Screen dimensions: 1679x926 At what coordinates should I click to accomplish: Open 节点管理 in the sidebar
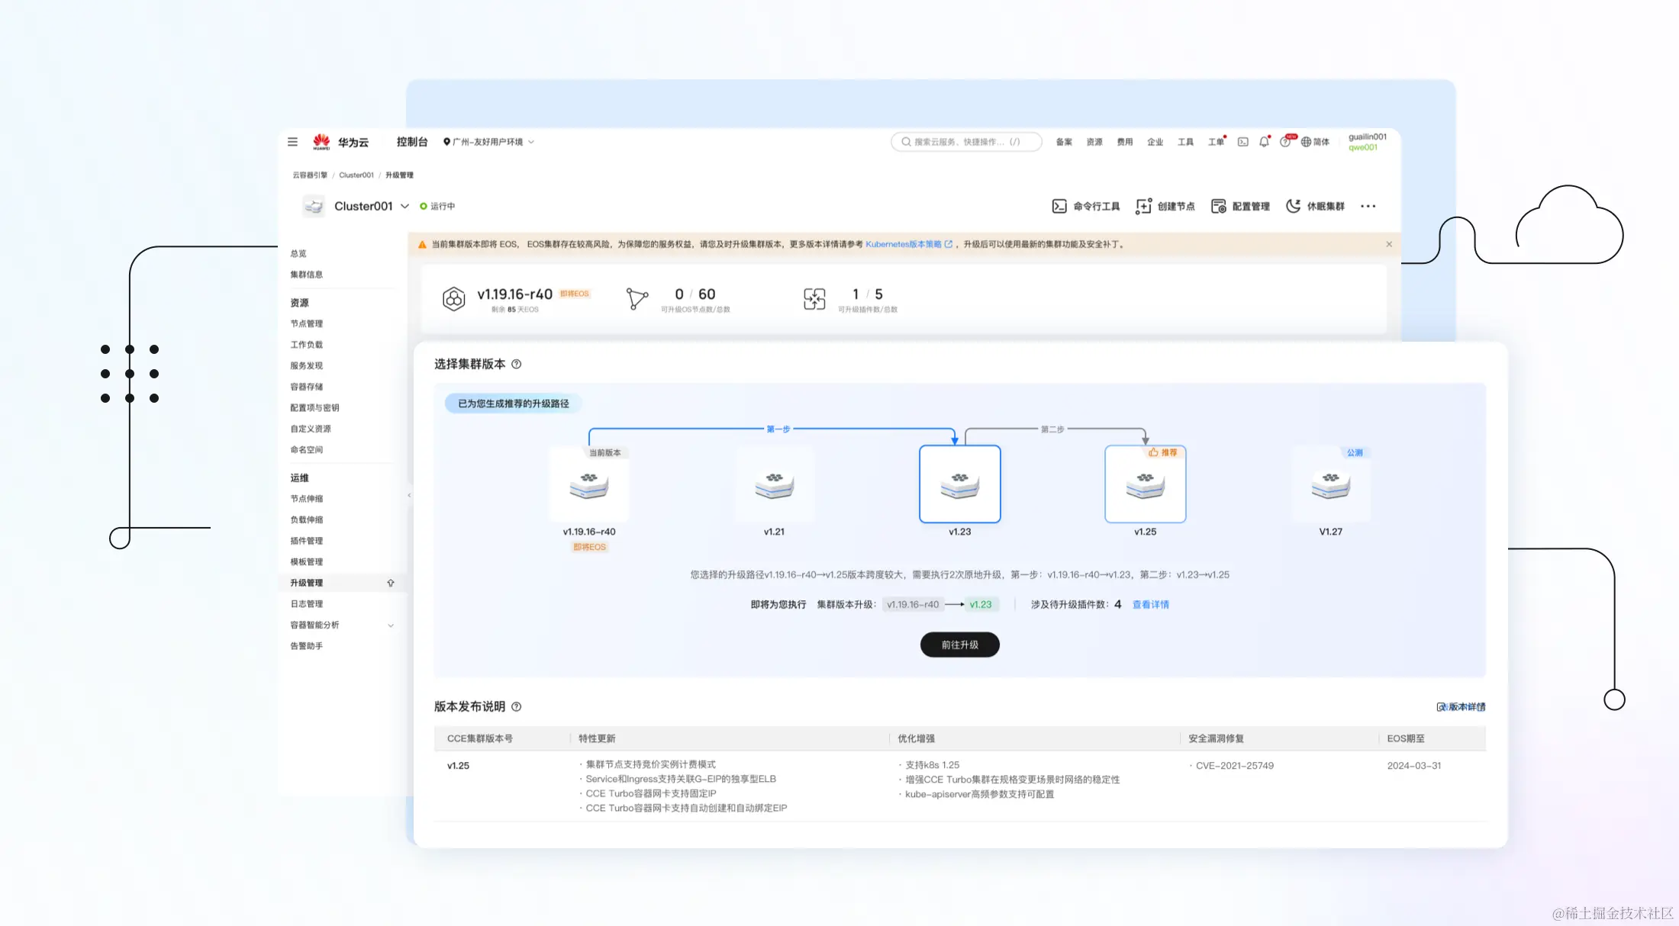[307, 323]
